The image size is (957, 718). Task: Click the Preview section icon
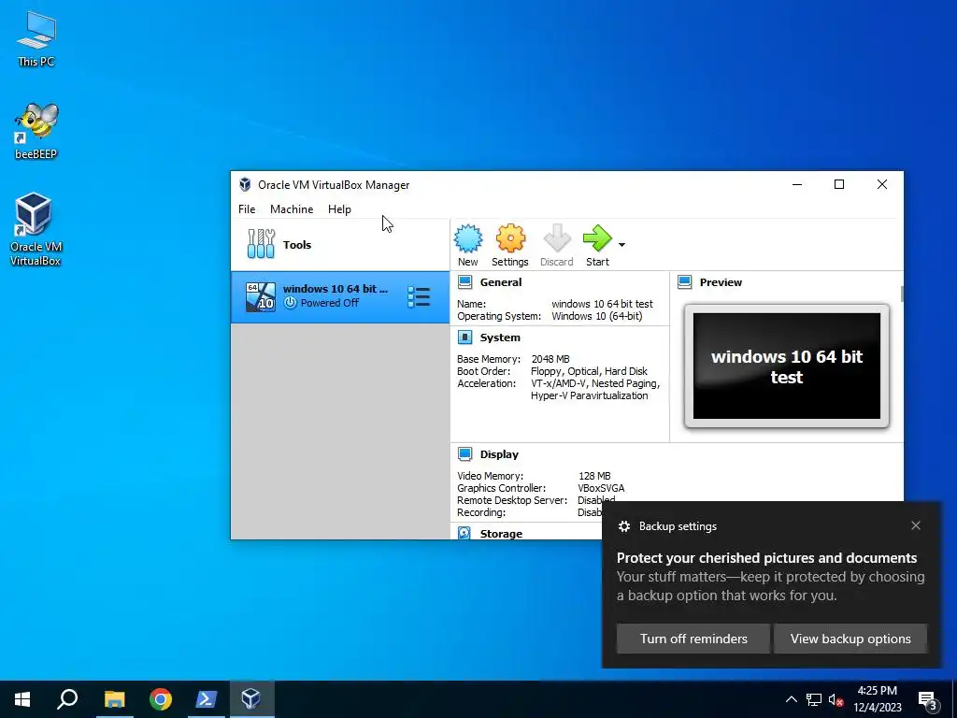[685, 282]
